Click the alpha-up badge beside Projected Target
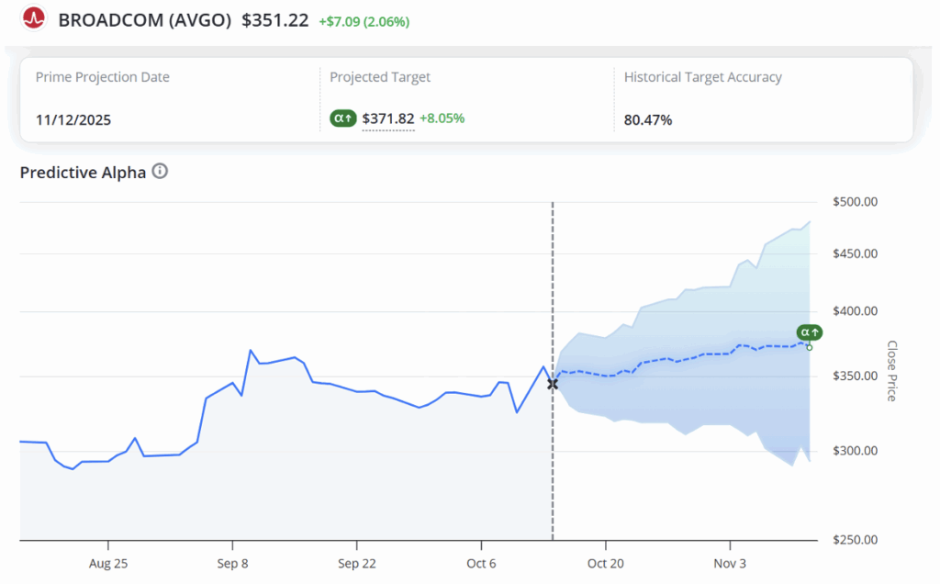The image size is (940, 584). coord(343,118)
